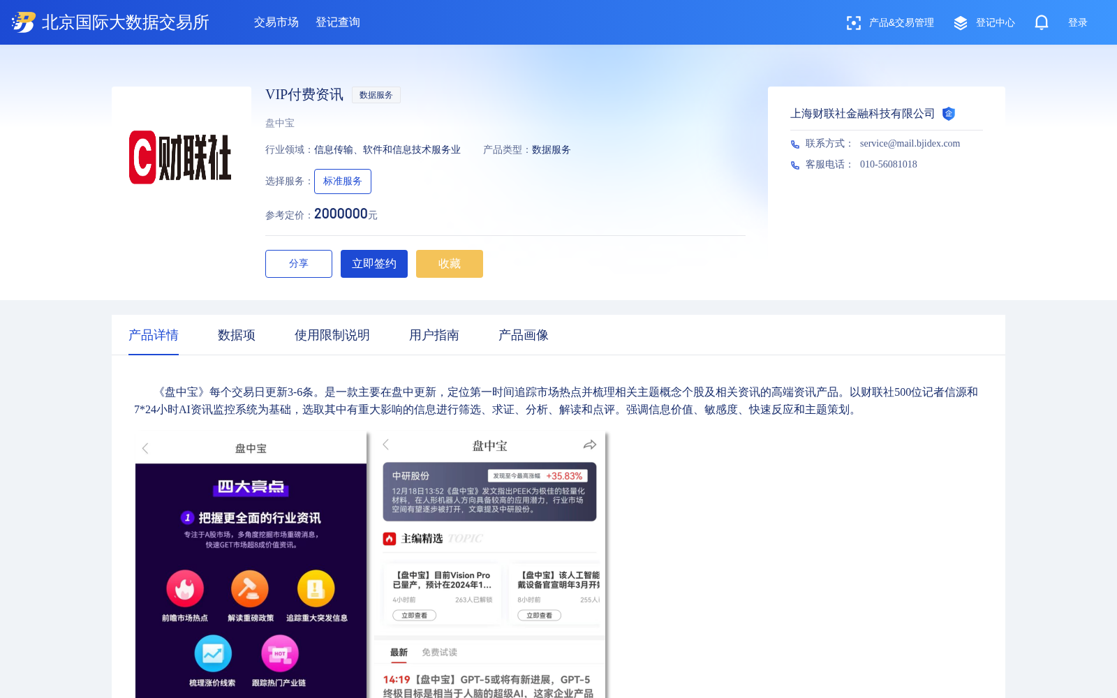Go to 产品&交易管理

coord(901,23)
